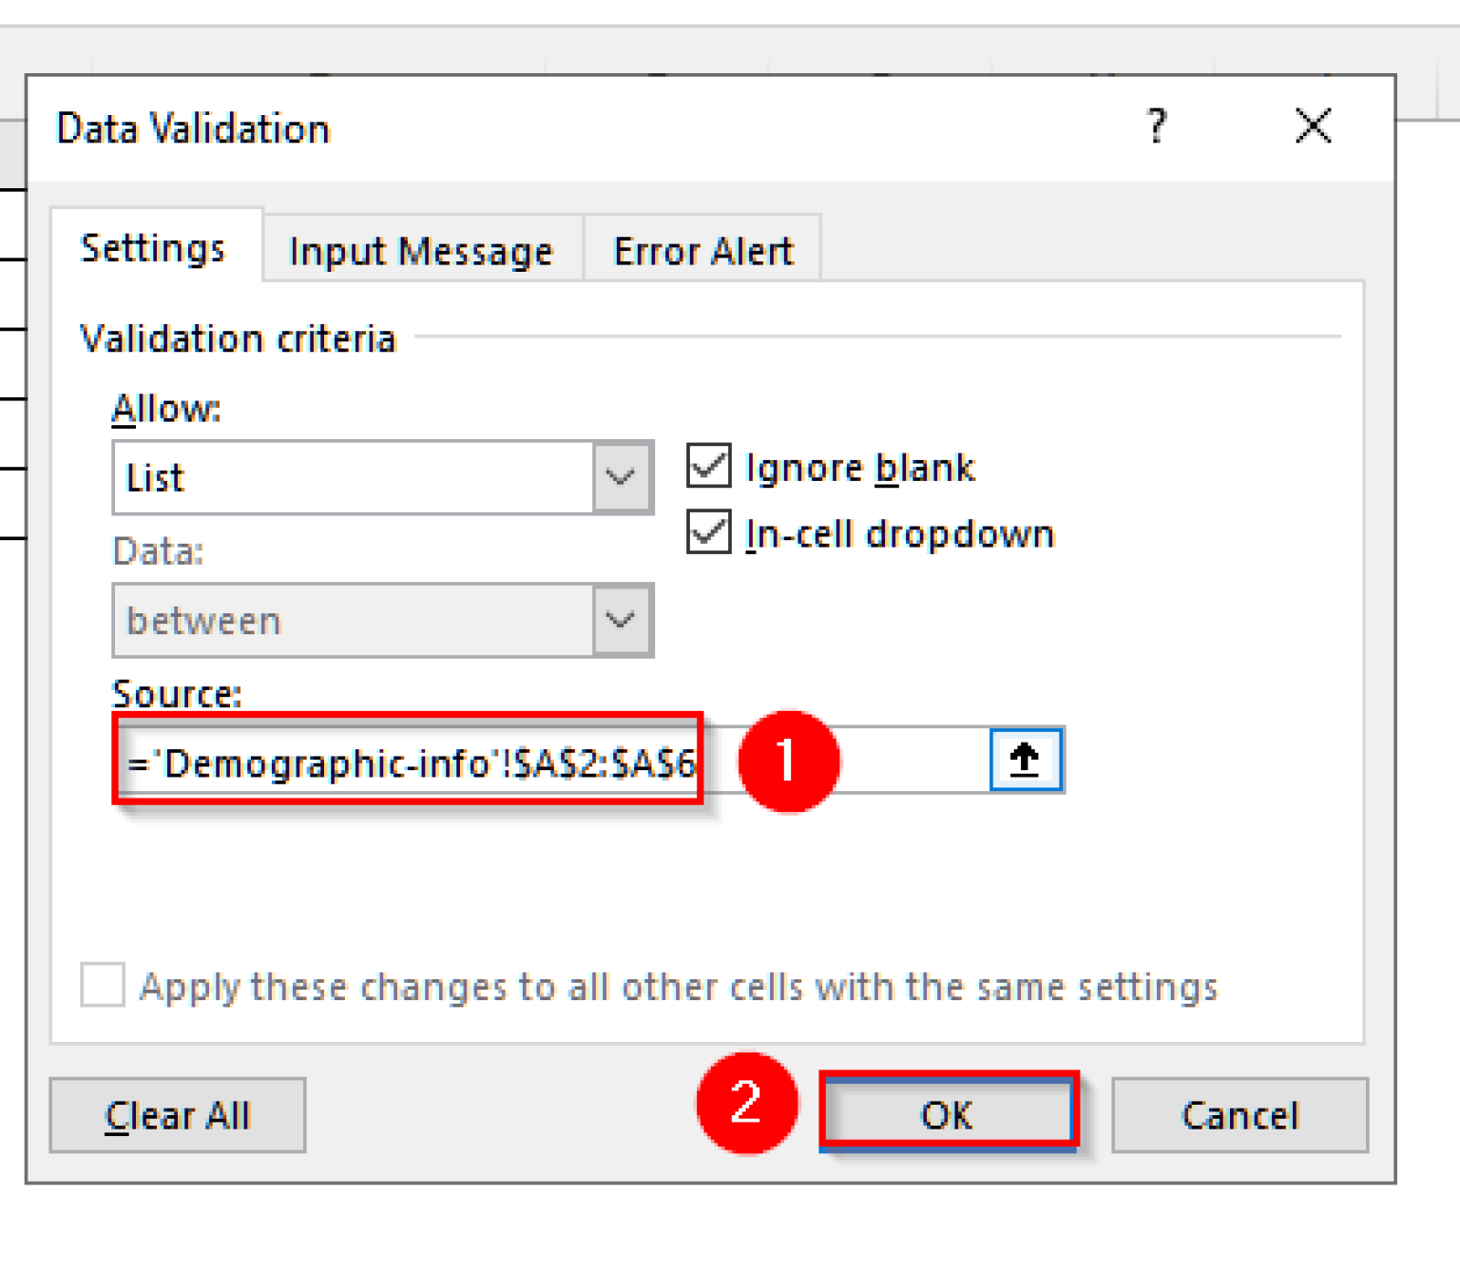
Task: Collapse the dialog using the range selector icon
Action: pyautogui.click(x=1025, y=760)
